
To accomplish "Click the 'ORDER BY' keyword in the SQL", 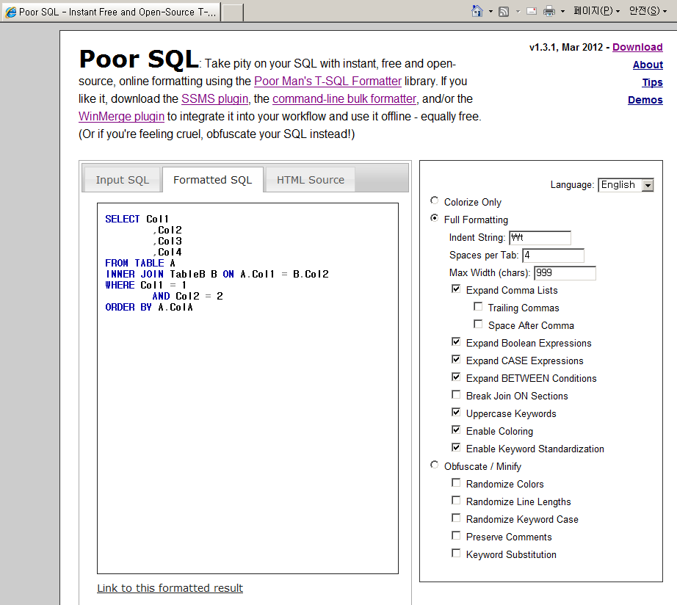I will (128, 308).
